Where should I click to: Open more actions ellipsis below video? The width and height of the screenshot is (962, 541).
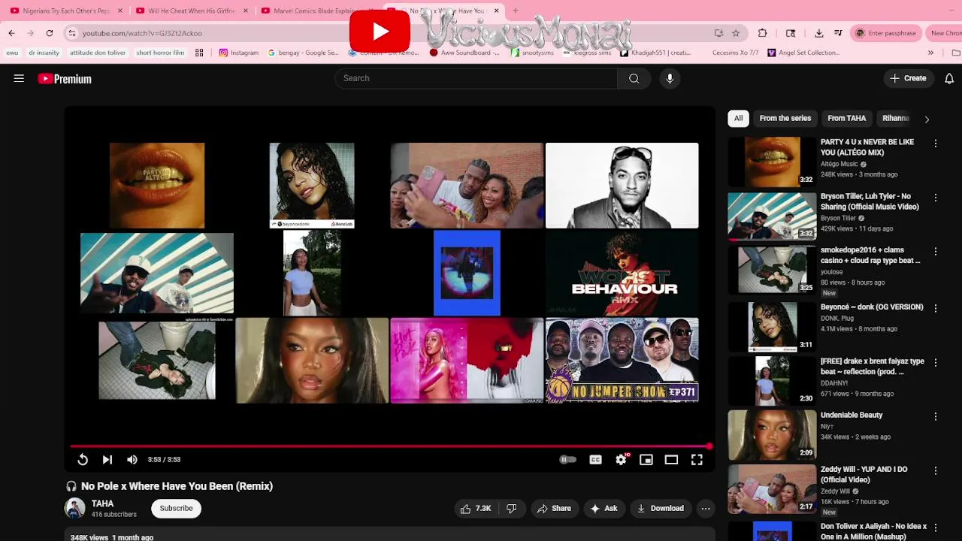point(706,509)
